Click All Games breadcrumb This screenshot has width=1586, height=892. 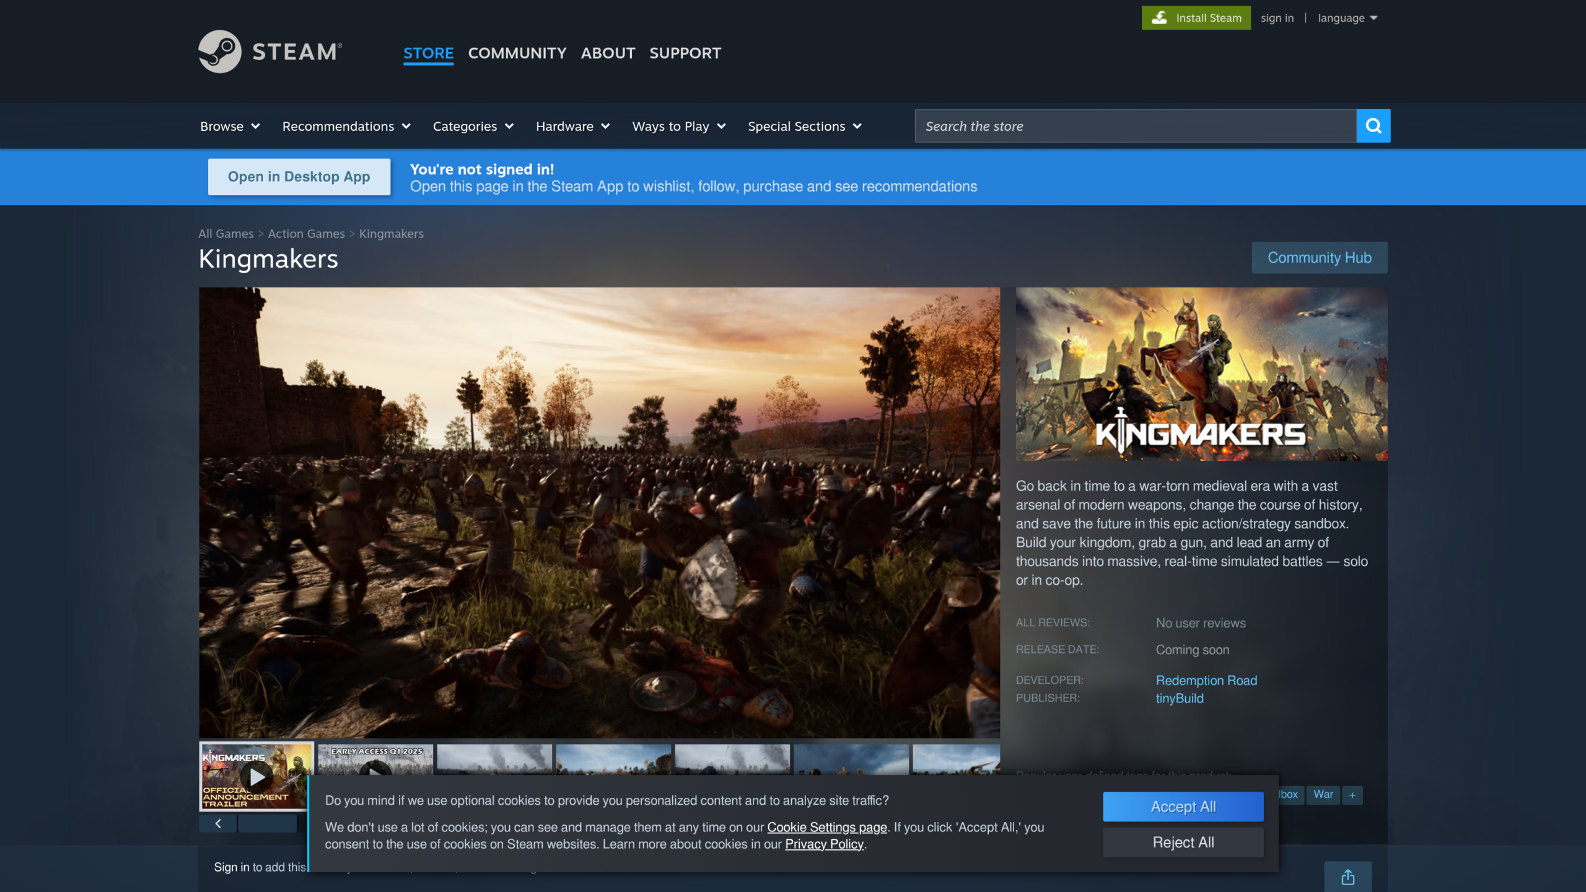pyautogui.click(x=226, y=234)
